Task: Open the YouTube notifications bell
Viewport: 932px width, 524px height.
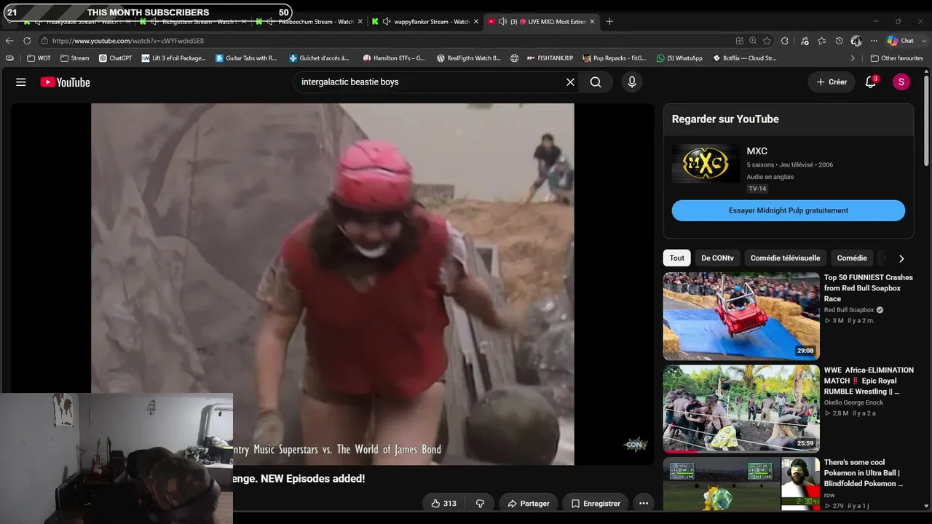Action: (870, 82)
